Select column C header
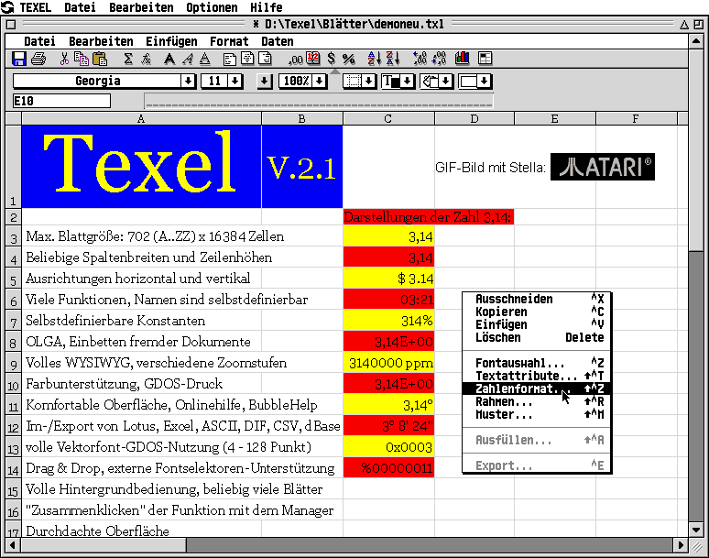This screenshot has width=709, height=558. (x=388, y=118)
